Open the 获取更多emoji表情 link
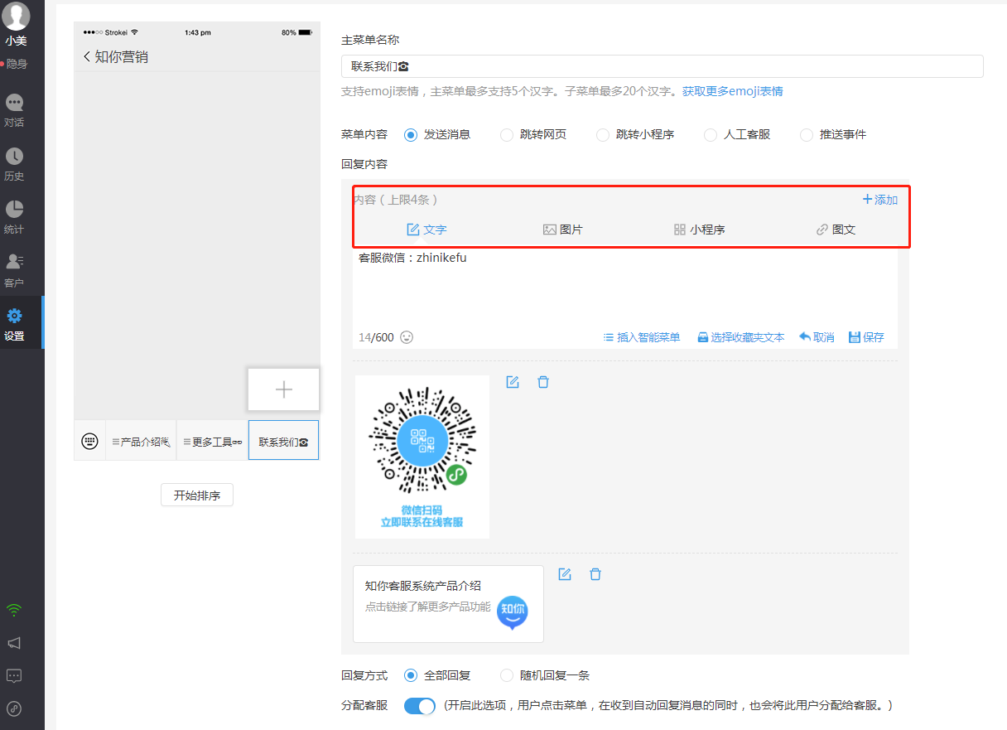The height and width of the screenshot is (730, 1007). pyautogui.click(x=733, y=91)
